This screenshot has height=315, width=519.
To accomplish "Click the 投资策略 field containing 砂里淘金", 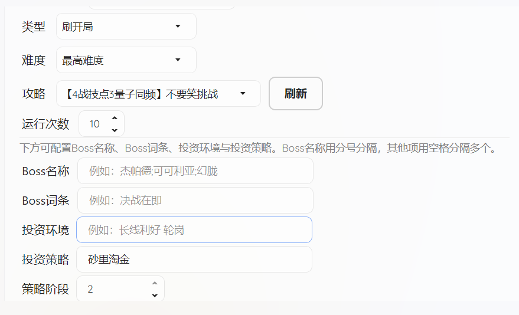I will 194,260.
